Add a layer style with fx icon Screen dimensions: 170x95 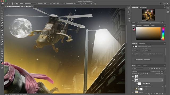point(149,94)
